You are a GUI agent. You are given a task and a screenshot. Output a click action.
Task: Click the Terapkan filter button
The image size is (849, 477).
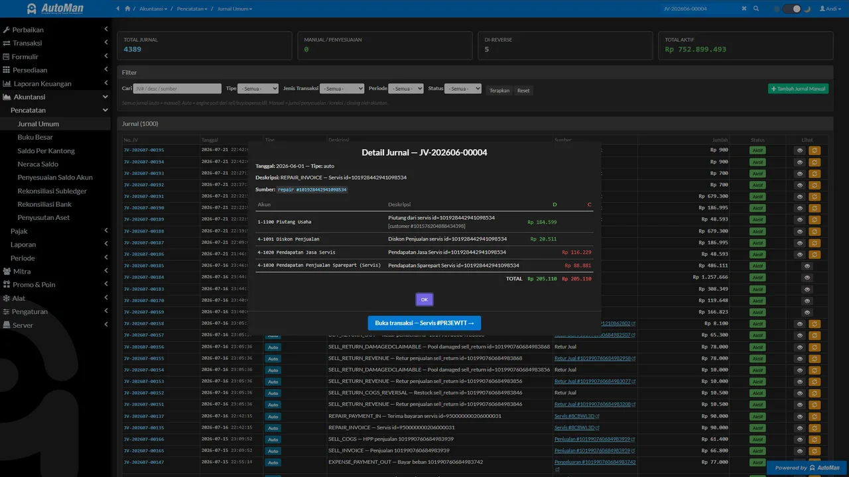[x=499, y=90]
